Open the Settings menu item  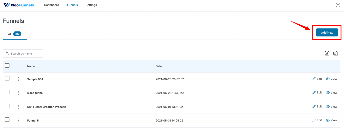[91, 5]
